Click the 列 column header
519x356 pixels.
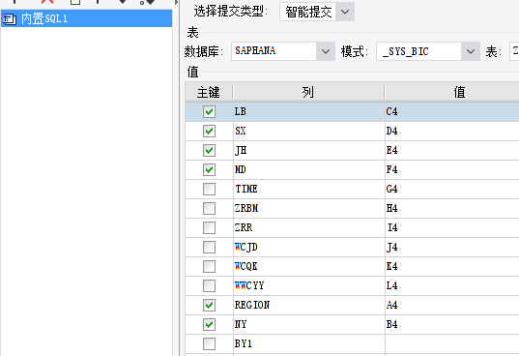click(308, 92)
